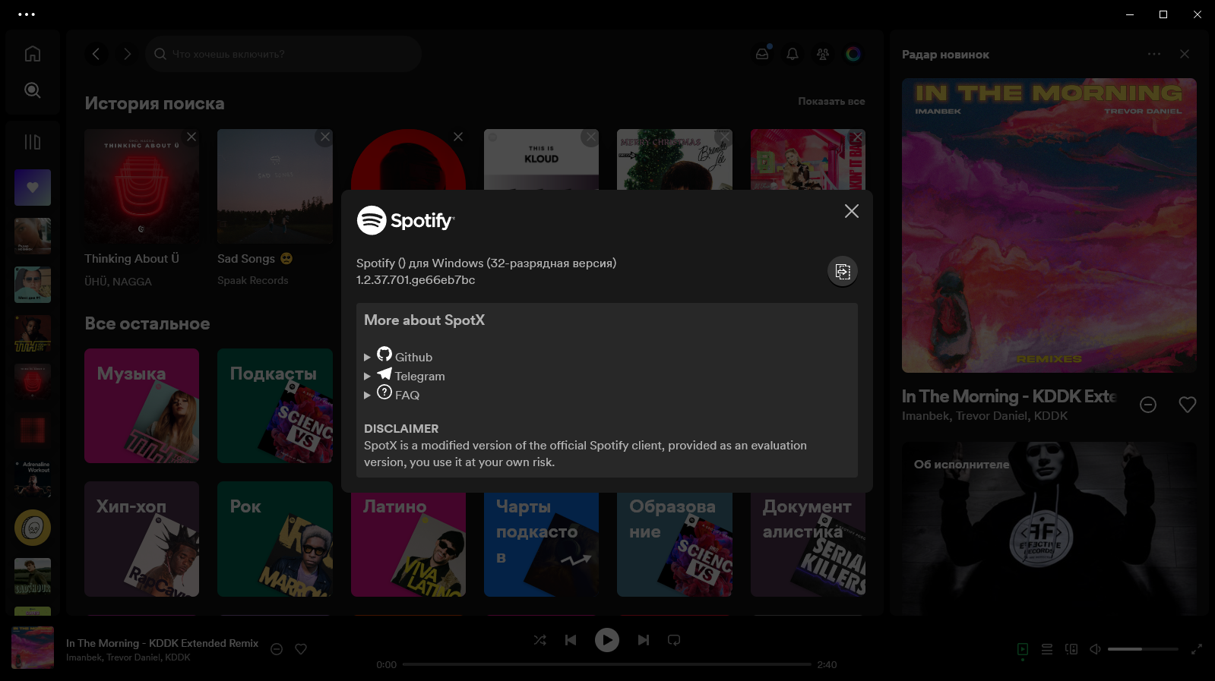The image size is (1215, 681).
Task: Click the 'Показать все' link
Action: click(831, 101)
